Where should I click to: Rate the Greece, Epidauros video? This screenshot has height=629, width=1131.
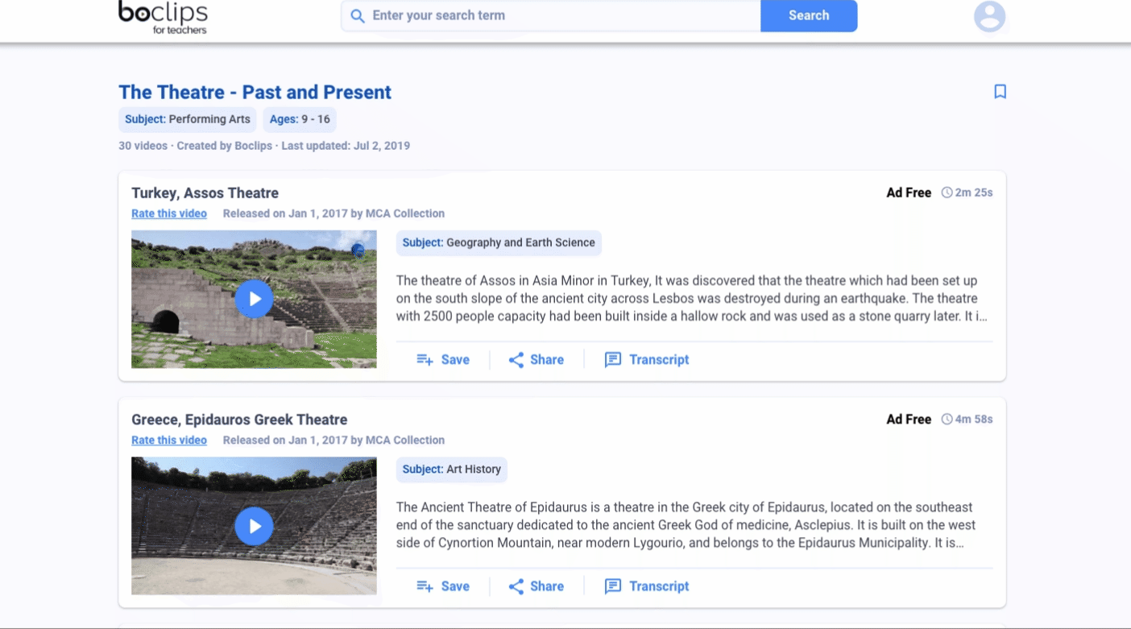pos(169,440)
